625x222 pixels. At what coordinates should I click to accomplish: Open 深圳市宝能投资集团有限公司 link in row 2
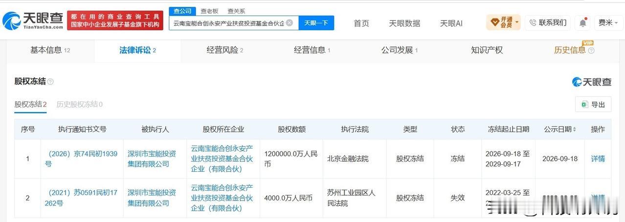(152, 198)
